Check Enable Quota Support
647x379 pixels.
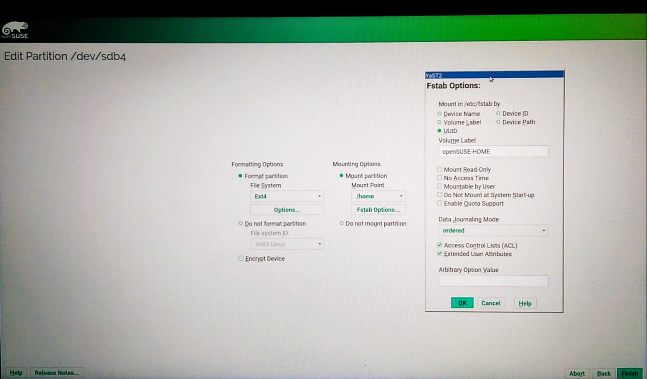pyautogui.click(x=439, y=203)
